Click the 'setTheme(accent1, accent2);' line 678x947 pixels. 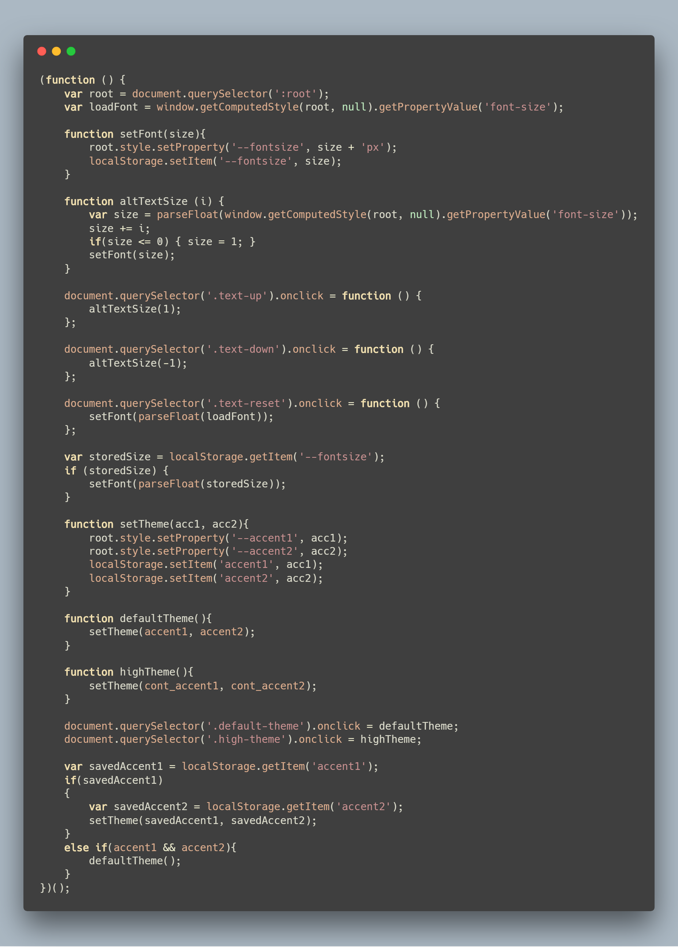pos(172,632)
